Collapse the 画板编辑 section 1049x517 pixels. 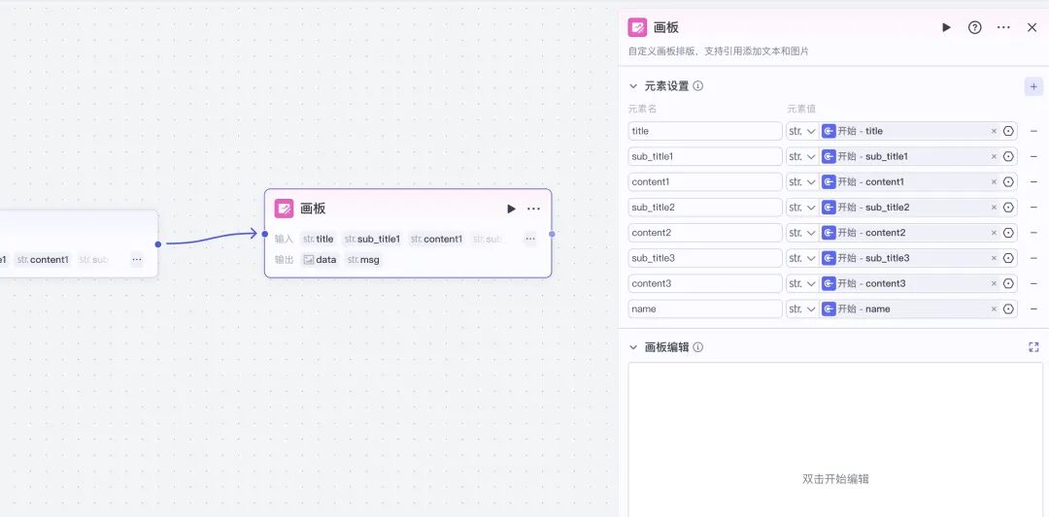coord(633,347)
